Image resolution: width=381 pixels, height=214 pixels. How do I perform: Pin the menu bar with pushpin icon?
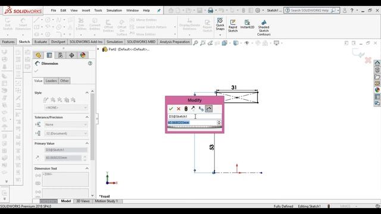coord(159,11)
